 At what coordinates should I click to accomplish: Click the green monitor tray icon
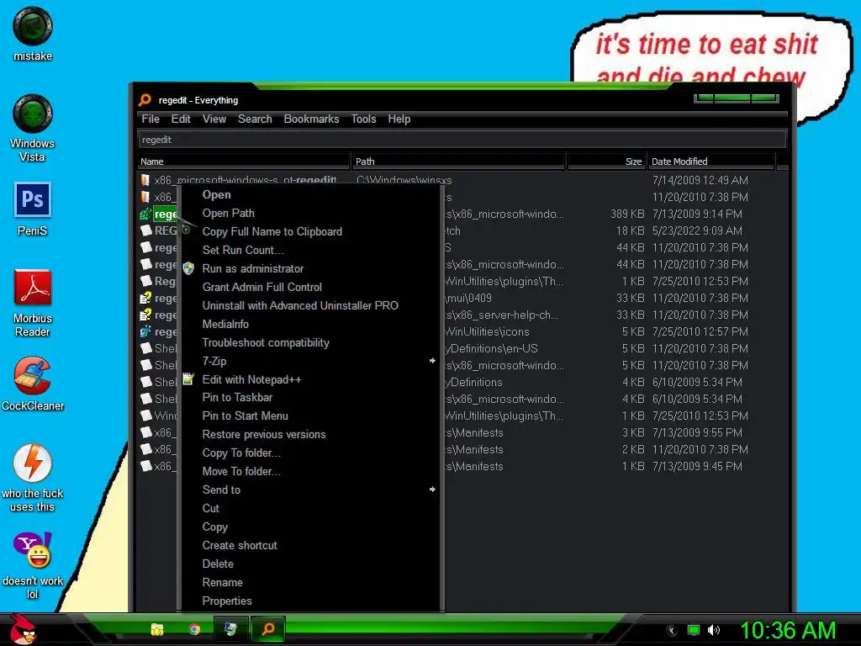(x=694, y=630)
